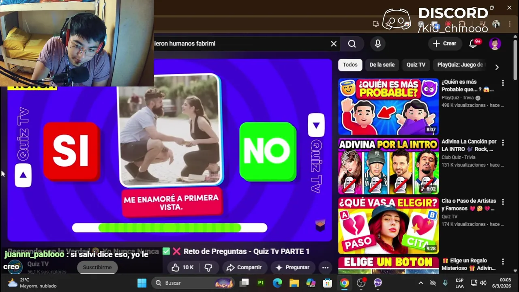Click the red SI button in the video

pos(72,151)
